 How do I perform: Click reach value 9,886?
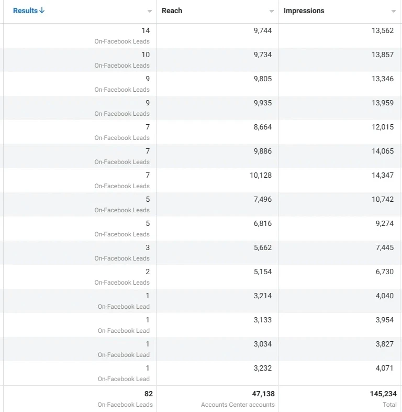(263, 151)
